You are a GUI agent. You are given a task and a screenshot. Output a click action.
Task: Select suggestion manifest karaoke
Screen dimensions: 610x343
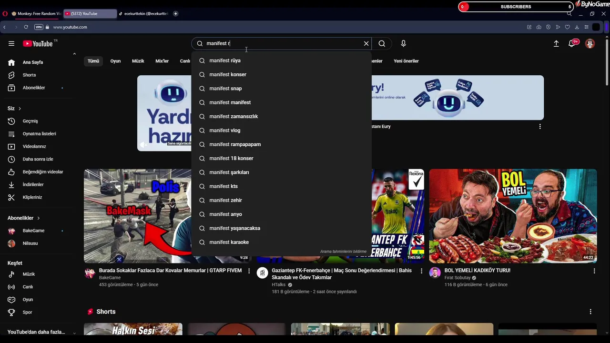click(281, 242)
